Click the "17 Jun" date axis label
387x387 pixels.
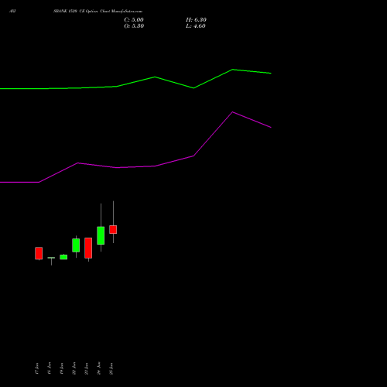click(37, 368)
